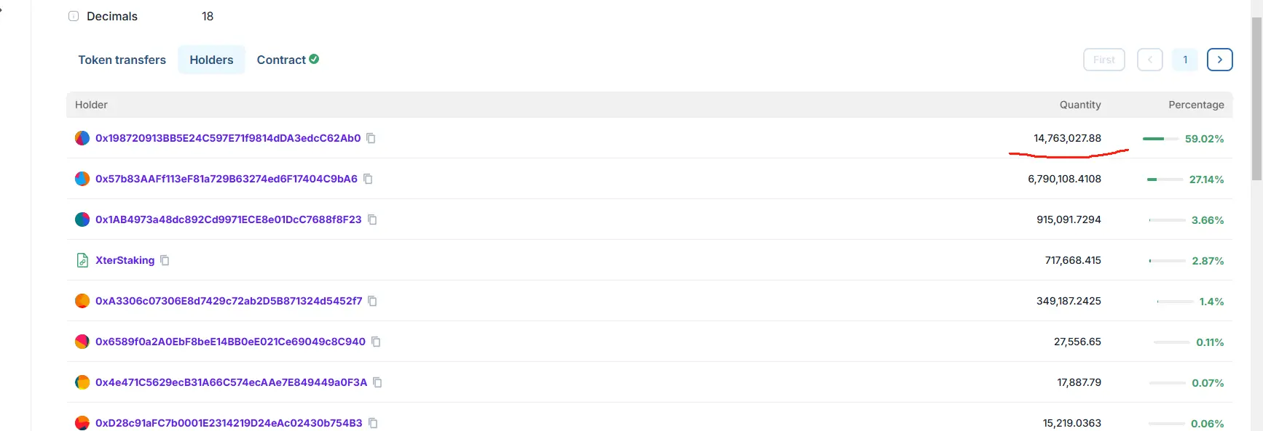The width and height of the screenshot is (1263, 431).
Task: Click the identicon for address 0x198720913BB5
Action: coord(82,138)
